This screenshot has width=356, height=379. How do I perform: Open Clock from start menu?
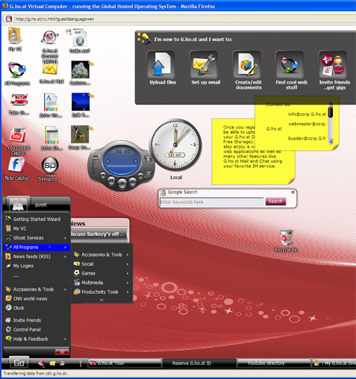37,307
